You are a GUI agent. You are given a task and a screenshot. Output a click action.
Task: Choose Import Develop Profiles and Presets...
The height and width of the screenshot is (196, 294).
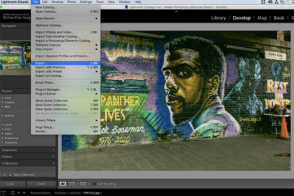(x=65, y=56)
